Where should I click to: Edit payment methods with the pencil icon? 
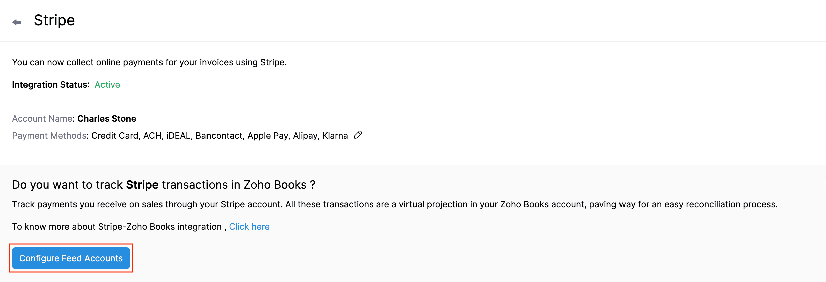(358, 135)
